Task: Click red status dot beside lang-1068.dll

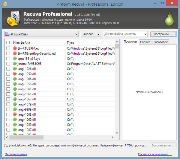Action: 15,114
